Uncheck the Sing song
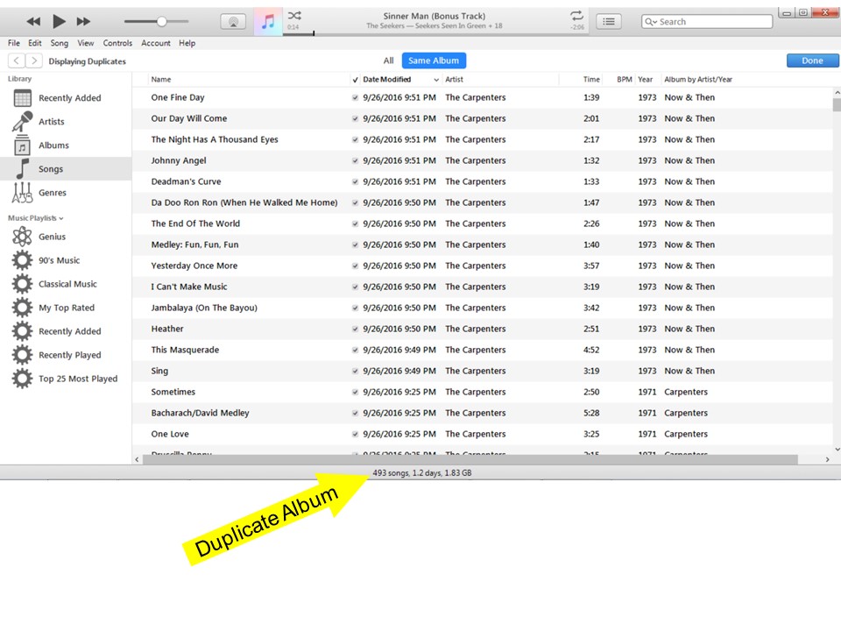This screenshot has width=841, height=631. pos(355,371)
